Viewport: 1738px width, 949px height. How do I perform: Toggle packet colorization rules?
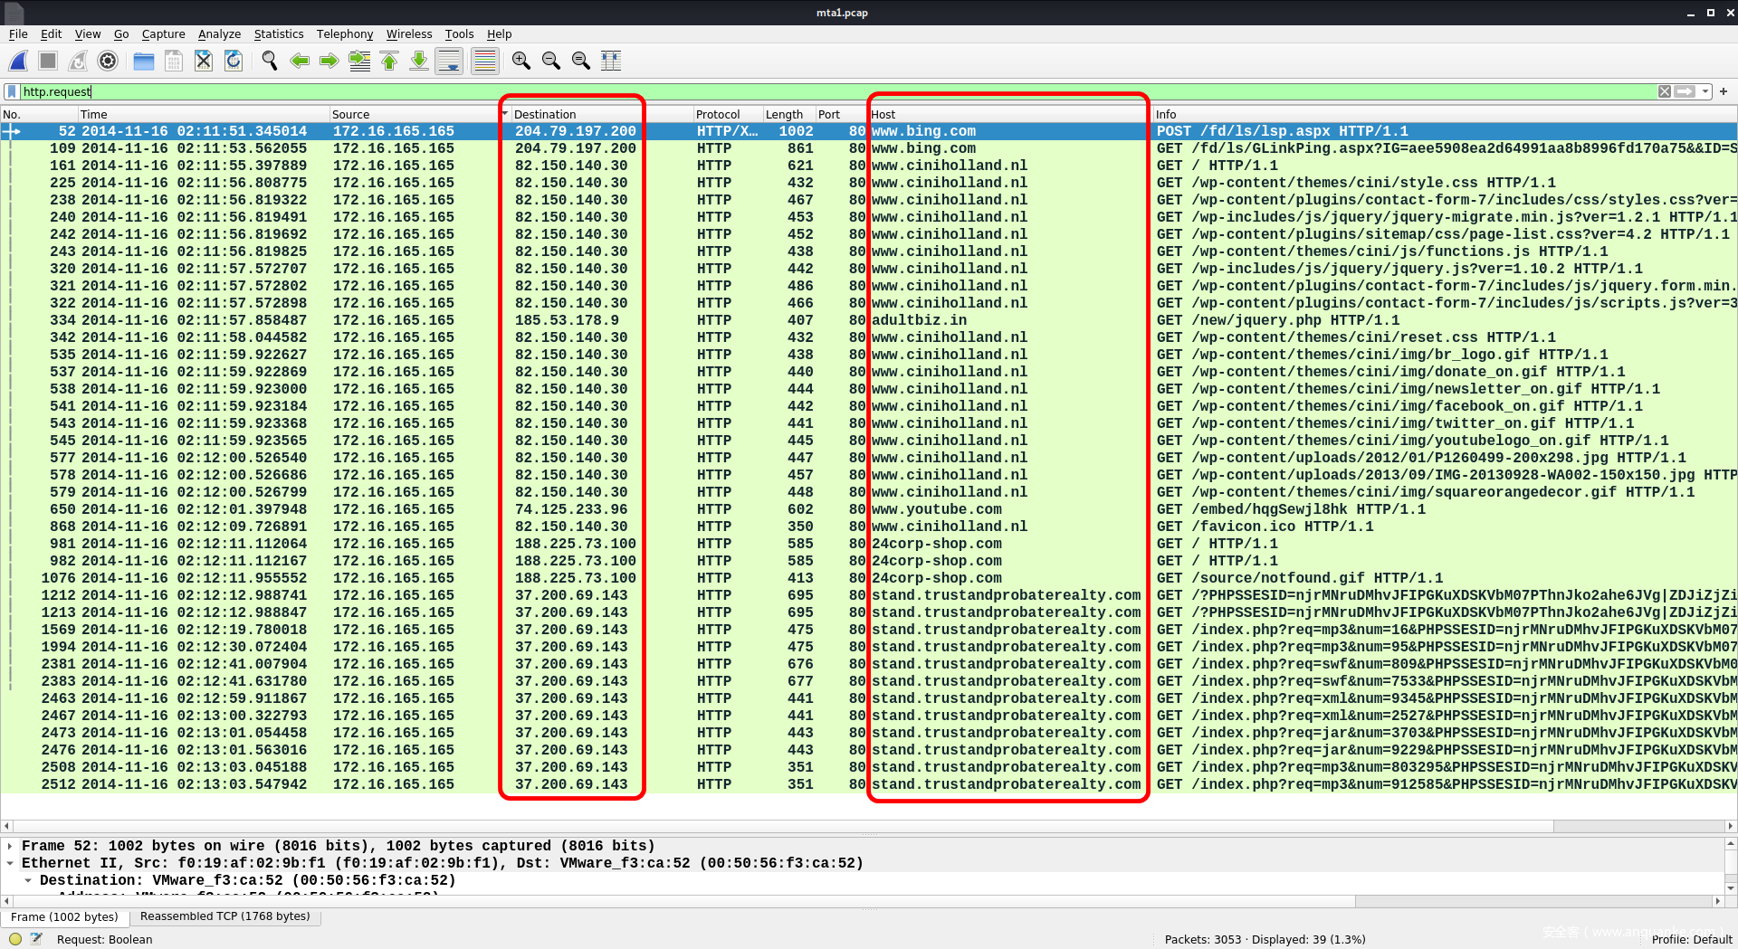(x=485, y=61)
